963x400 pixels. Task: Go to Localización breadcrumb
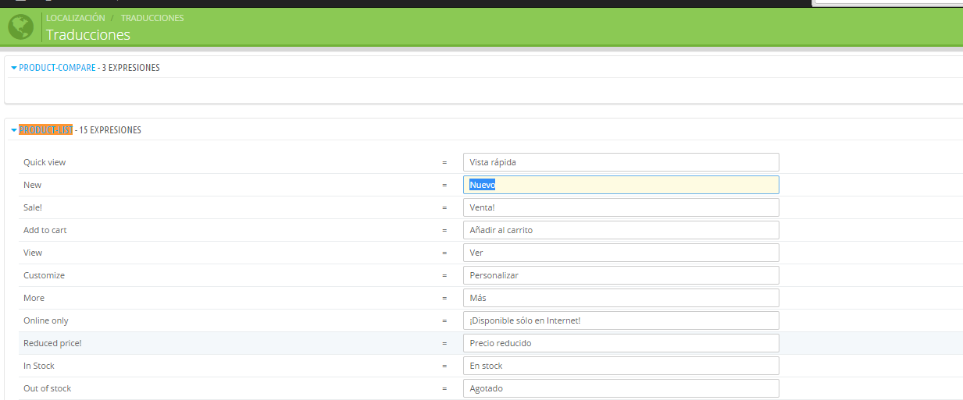click(x=75, y=18)
